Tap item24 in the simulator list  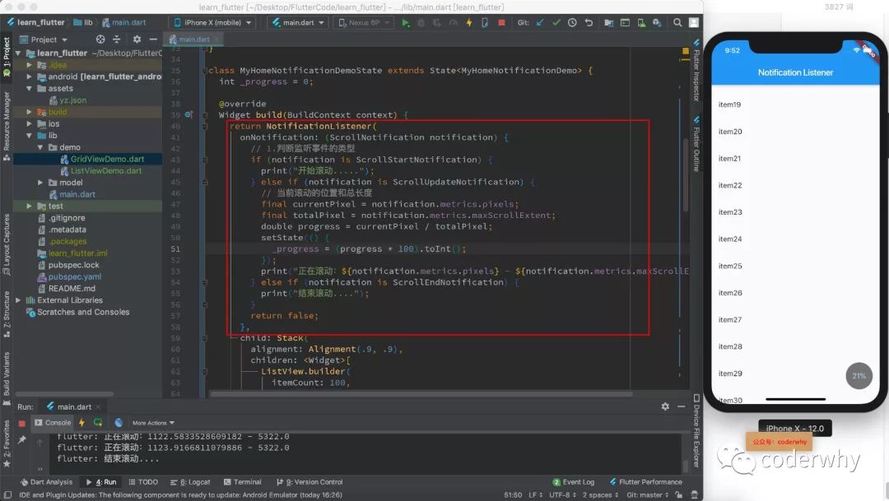[730, 239]
